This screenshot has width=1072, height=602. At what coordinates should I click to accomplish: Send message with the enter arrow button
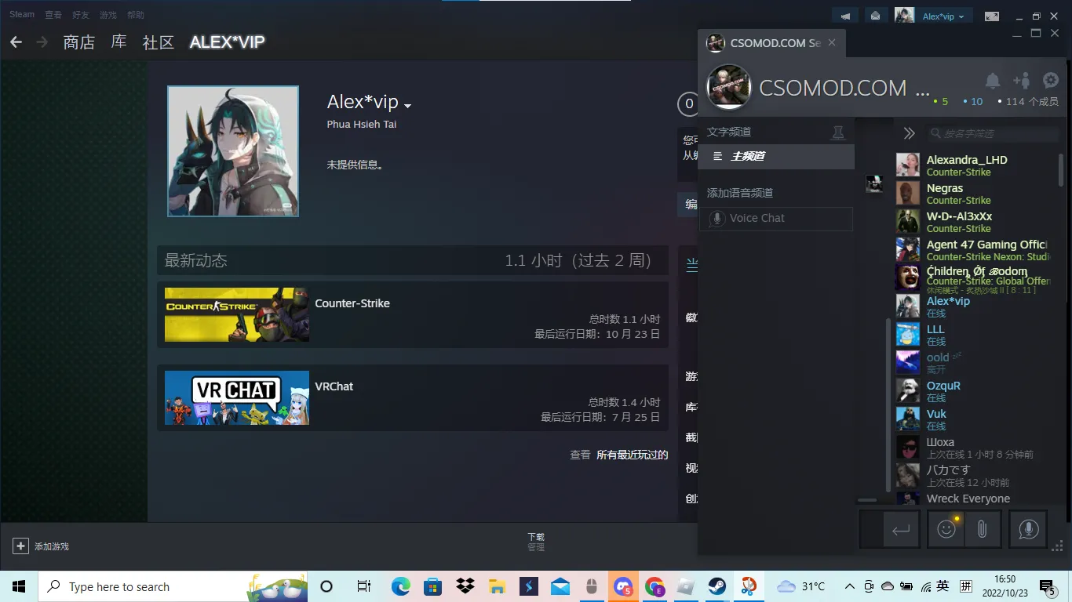click(x=901, y=530)
